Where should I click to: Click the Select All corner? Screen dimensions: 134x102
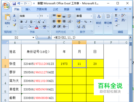click(5, 42)
